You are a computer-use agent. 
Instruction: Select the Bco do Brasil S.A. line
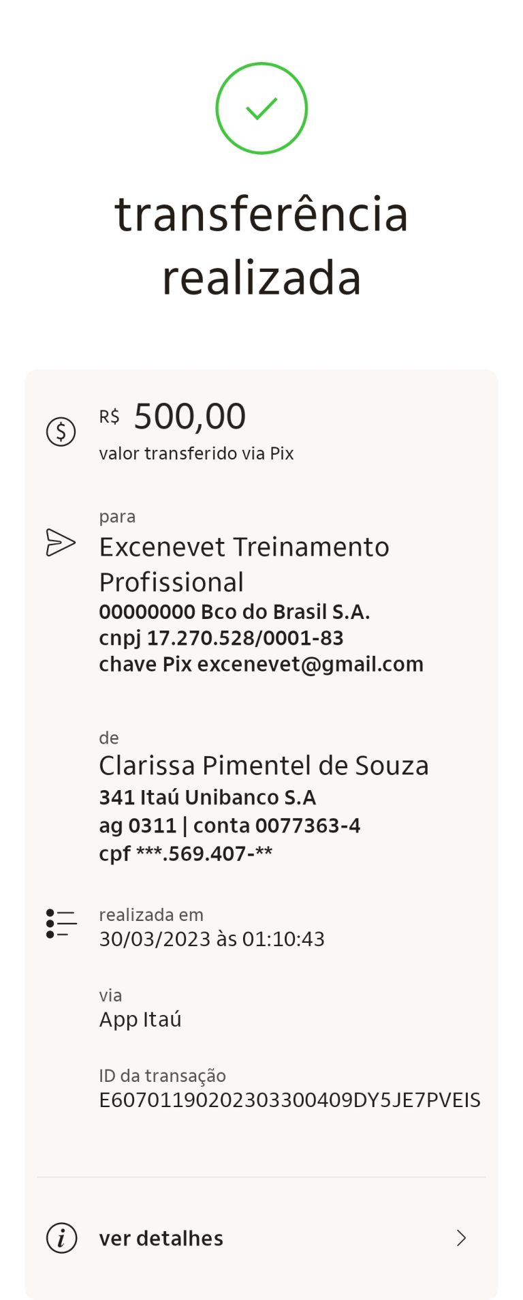tap(234, 612)
